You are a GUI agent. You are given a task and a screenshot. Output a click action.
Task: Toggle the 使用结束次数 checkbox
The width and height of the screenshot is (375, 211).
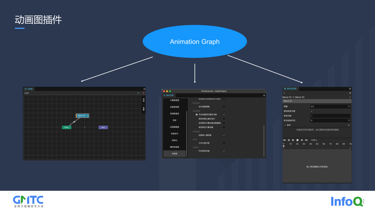click(x=311, y=111)
